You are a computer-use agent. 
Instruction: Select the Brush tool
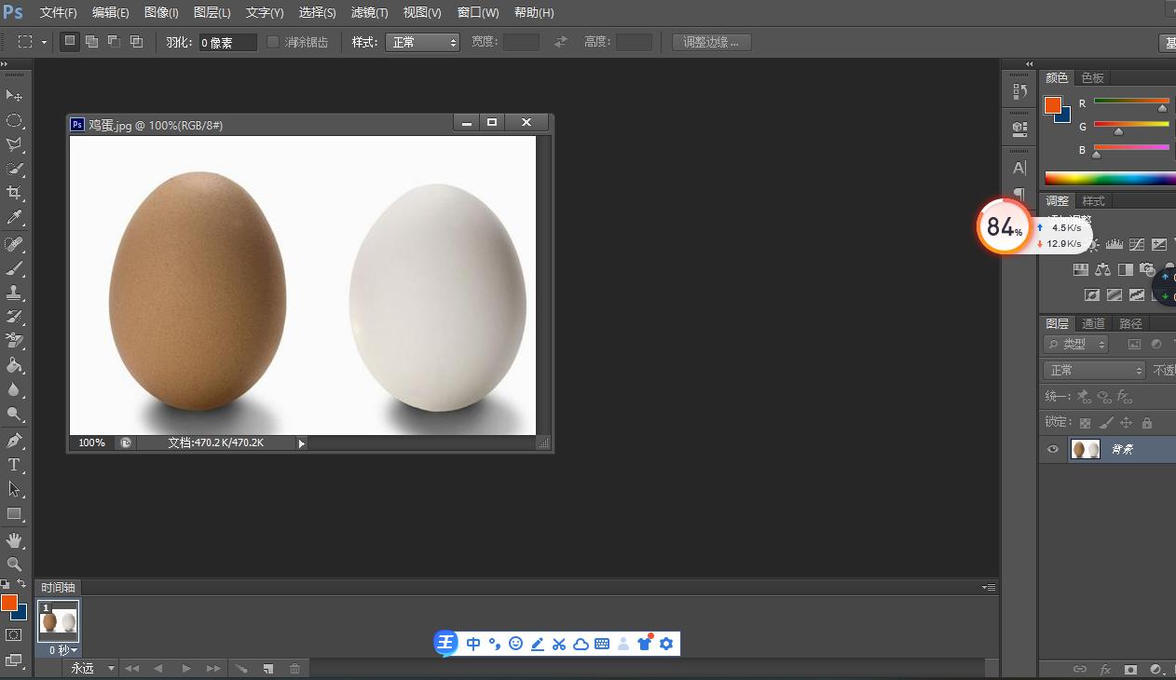point(14,267)
